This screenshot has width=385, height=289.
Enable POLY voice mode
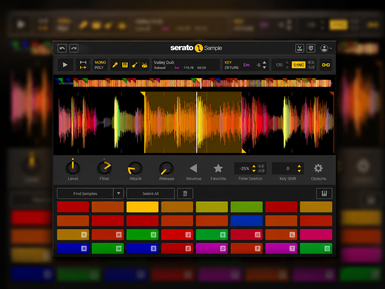click(99, 68)
